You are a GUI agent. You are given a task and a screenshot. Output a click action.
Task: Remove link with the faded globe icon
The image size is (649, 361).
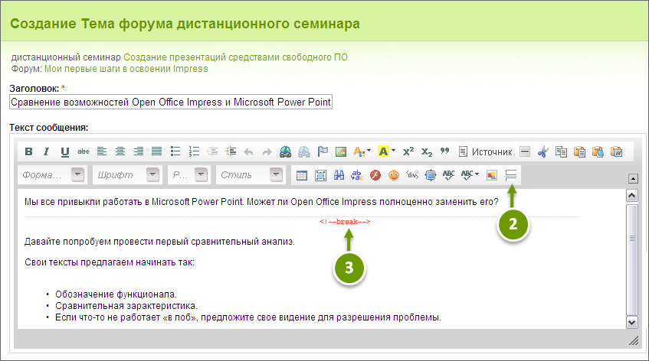[303, 151]
